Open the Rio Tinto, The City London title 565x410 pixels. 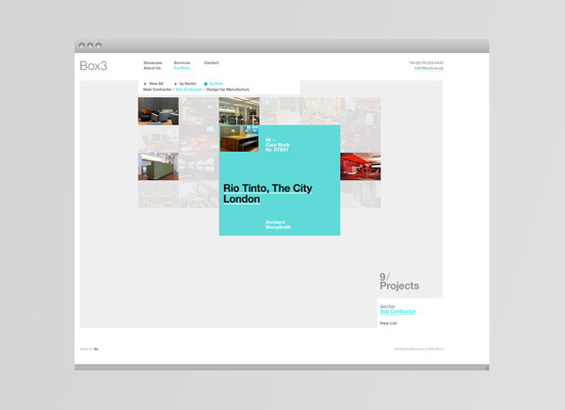(267, 193)
